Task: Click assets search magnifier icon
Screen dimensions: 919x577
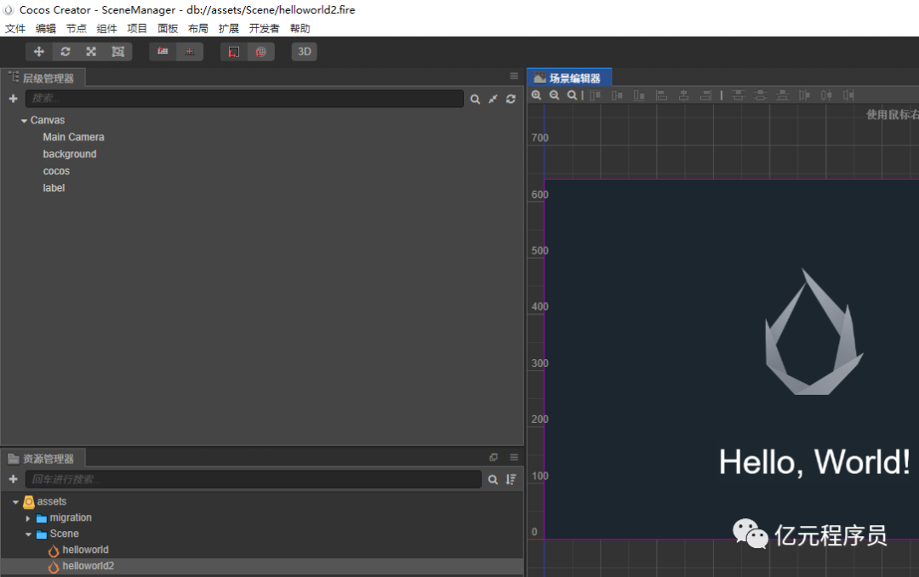Action: pos(493,480)
